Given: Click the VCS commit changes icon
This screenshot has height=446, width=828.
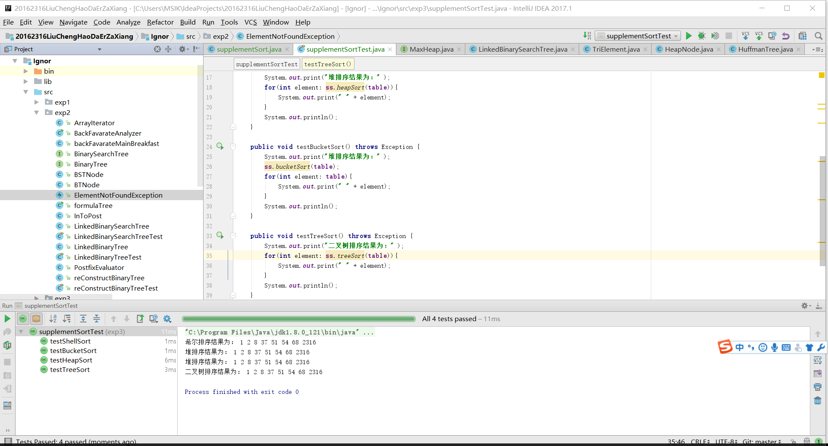Looking at the screenshot, I should pos(759,36).
